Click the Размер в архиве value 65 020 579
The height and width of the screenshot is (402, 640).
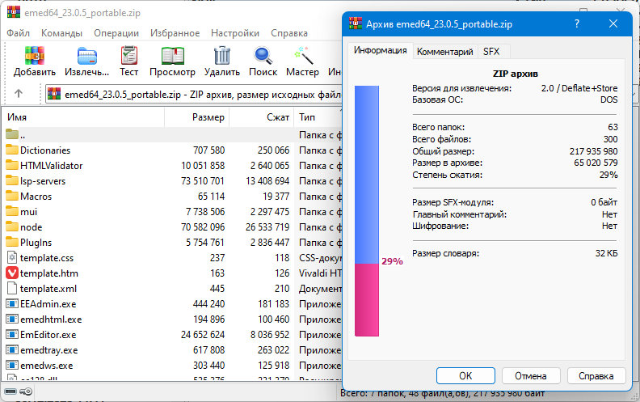596,163
